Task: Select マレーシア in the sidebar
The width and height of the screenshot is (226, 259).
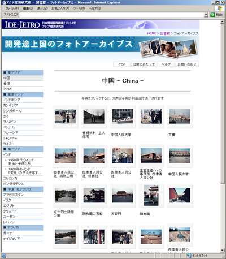Action: pos(23,133)
